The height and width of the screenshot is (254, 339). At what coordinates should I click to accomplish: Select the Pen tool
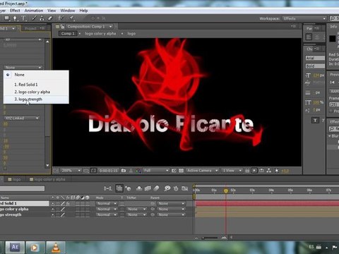15,18
